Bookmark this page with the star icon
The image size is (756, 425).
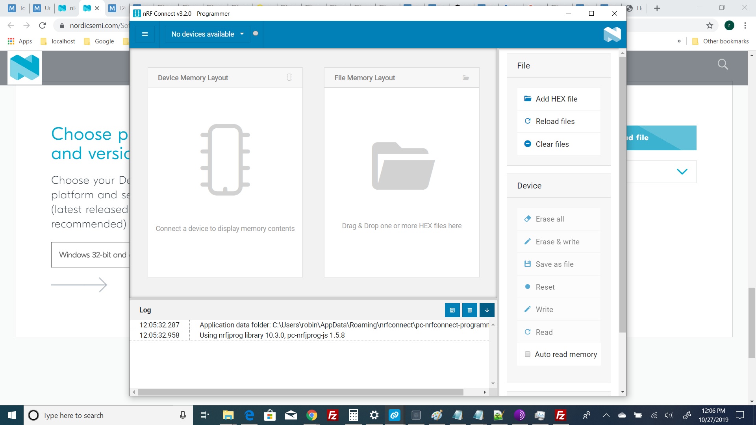[x=710, y=26]
